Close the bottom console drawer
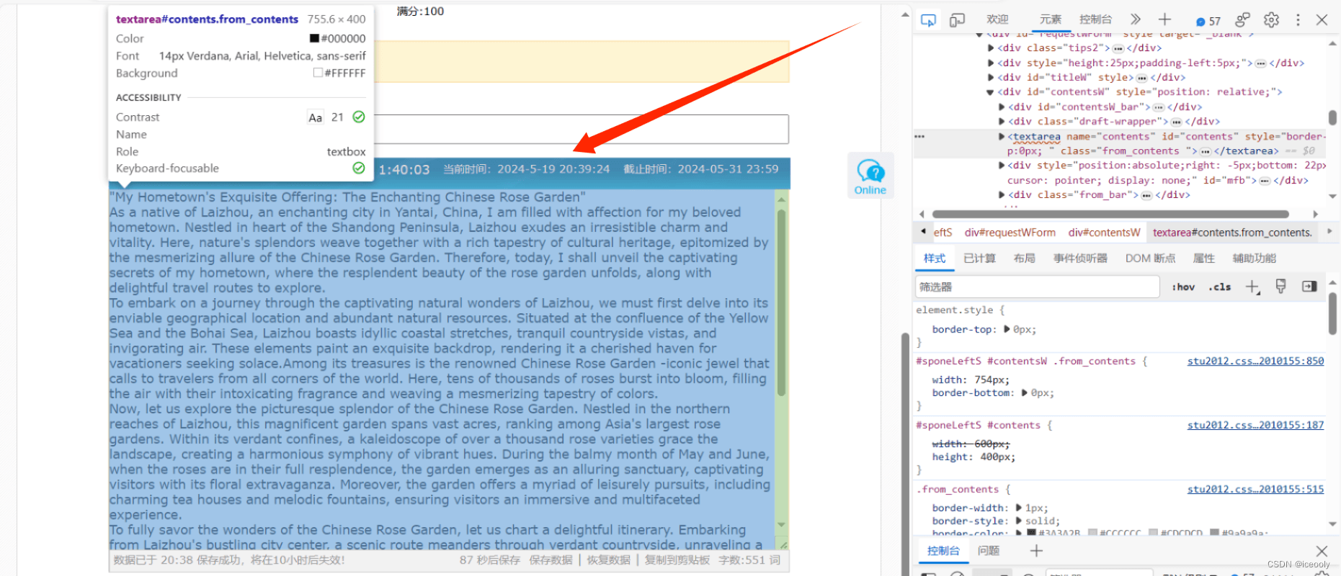 coord(1322,551)
